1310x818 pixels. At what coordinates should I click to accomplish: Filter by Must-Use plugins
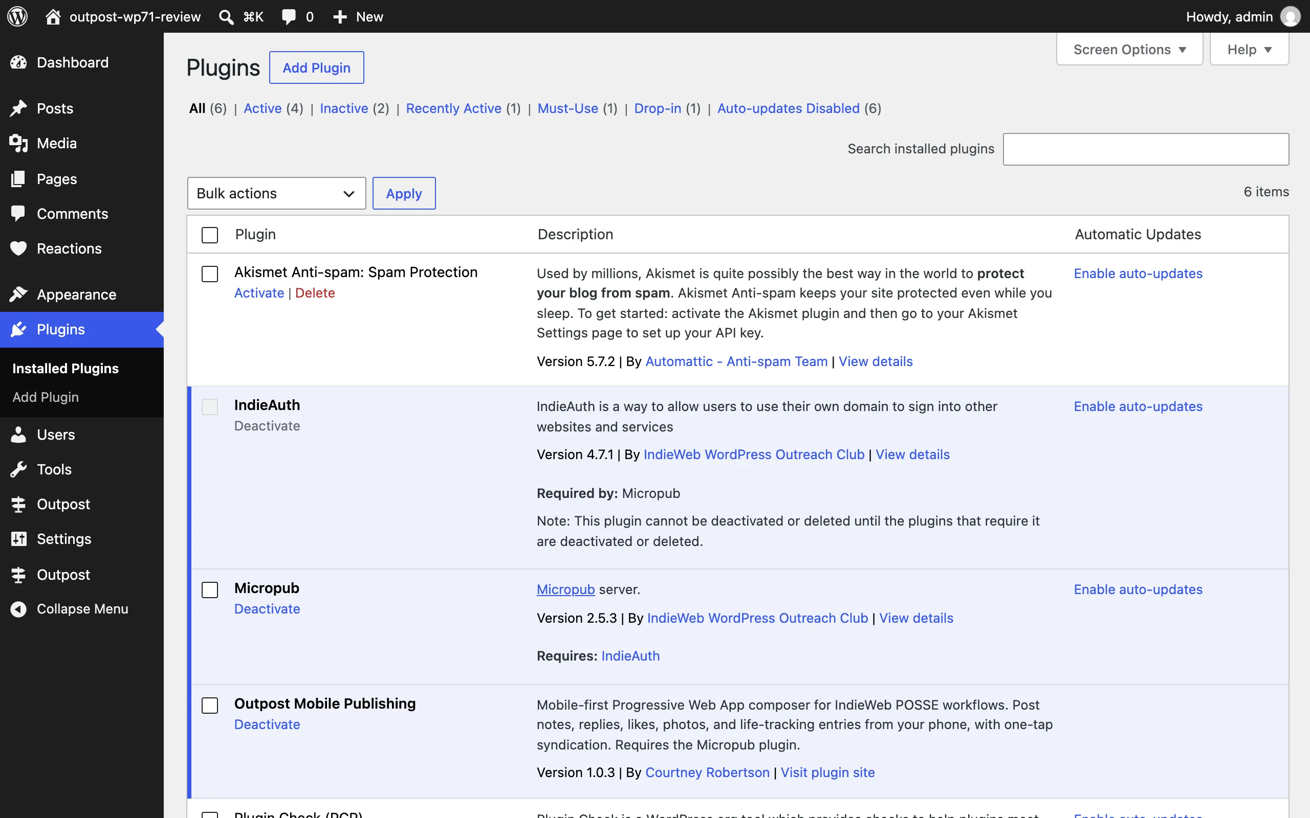click(568, 108)
